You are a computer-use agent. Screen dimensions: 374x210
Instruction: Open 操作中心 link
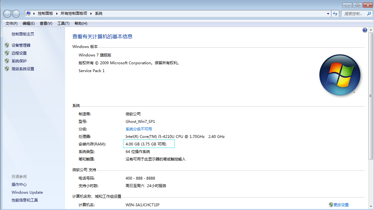point(19,185)
